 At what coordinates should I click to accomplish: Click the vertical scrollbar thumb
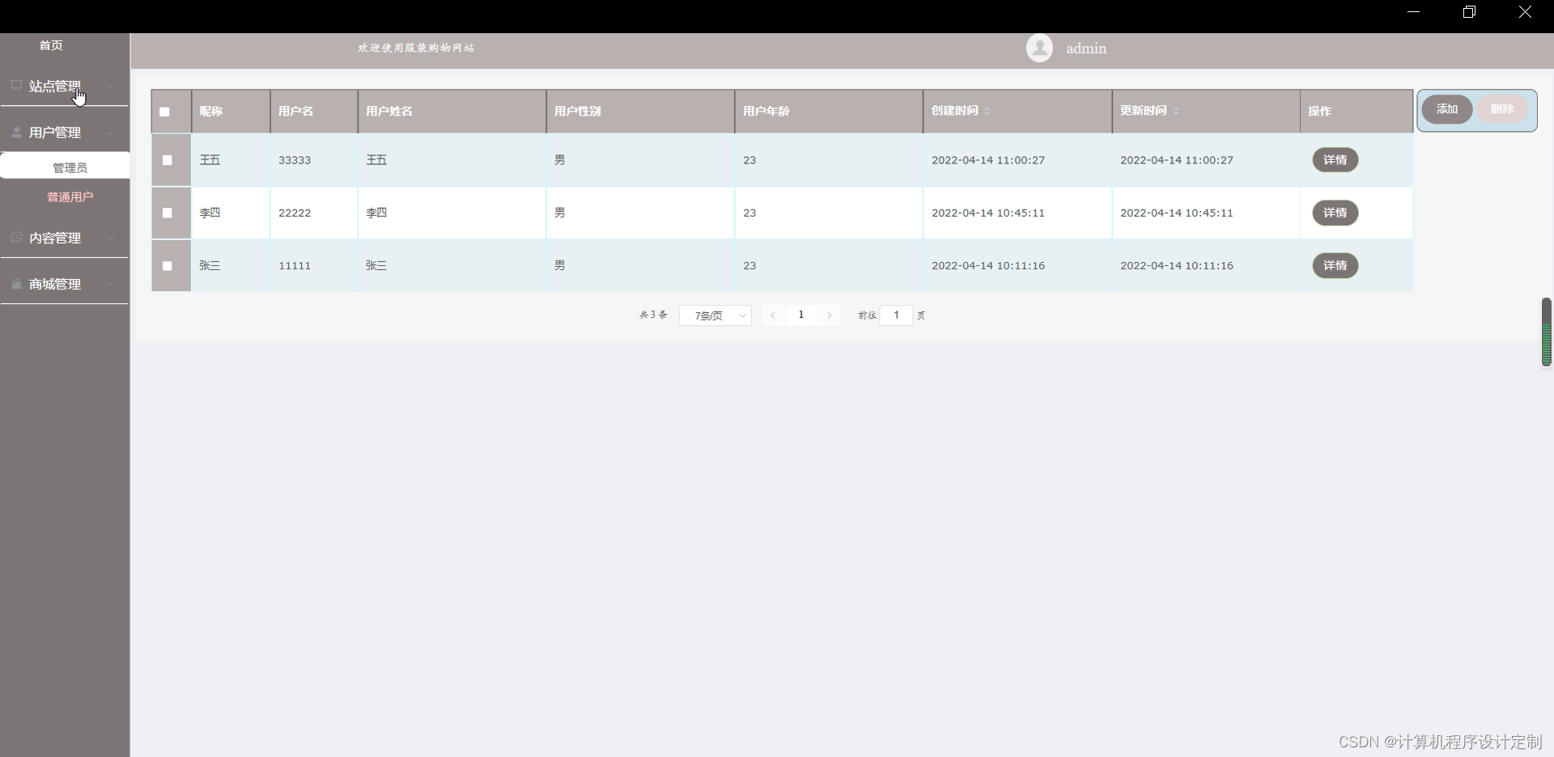[1546, 332]
